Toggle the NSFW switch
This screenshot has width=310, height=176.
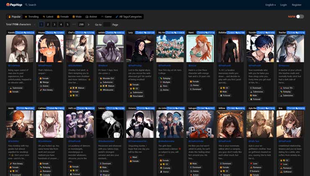[300, 17]
